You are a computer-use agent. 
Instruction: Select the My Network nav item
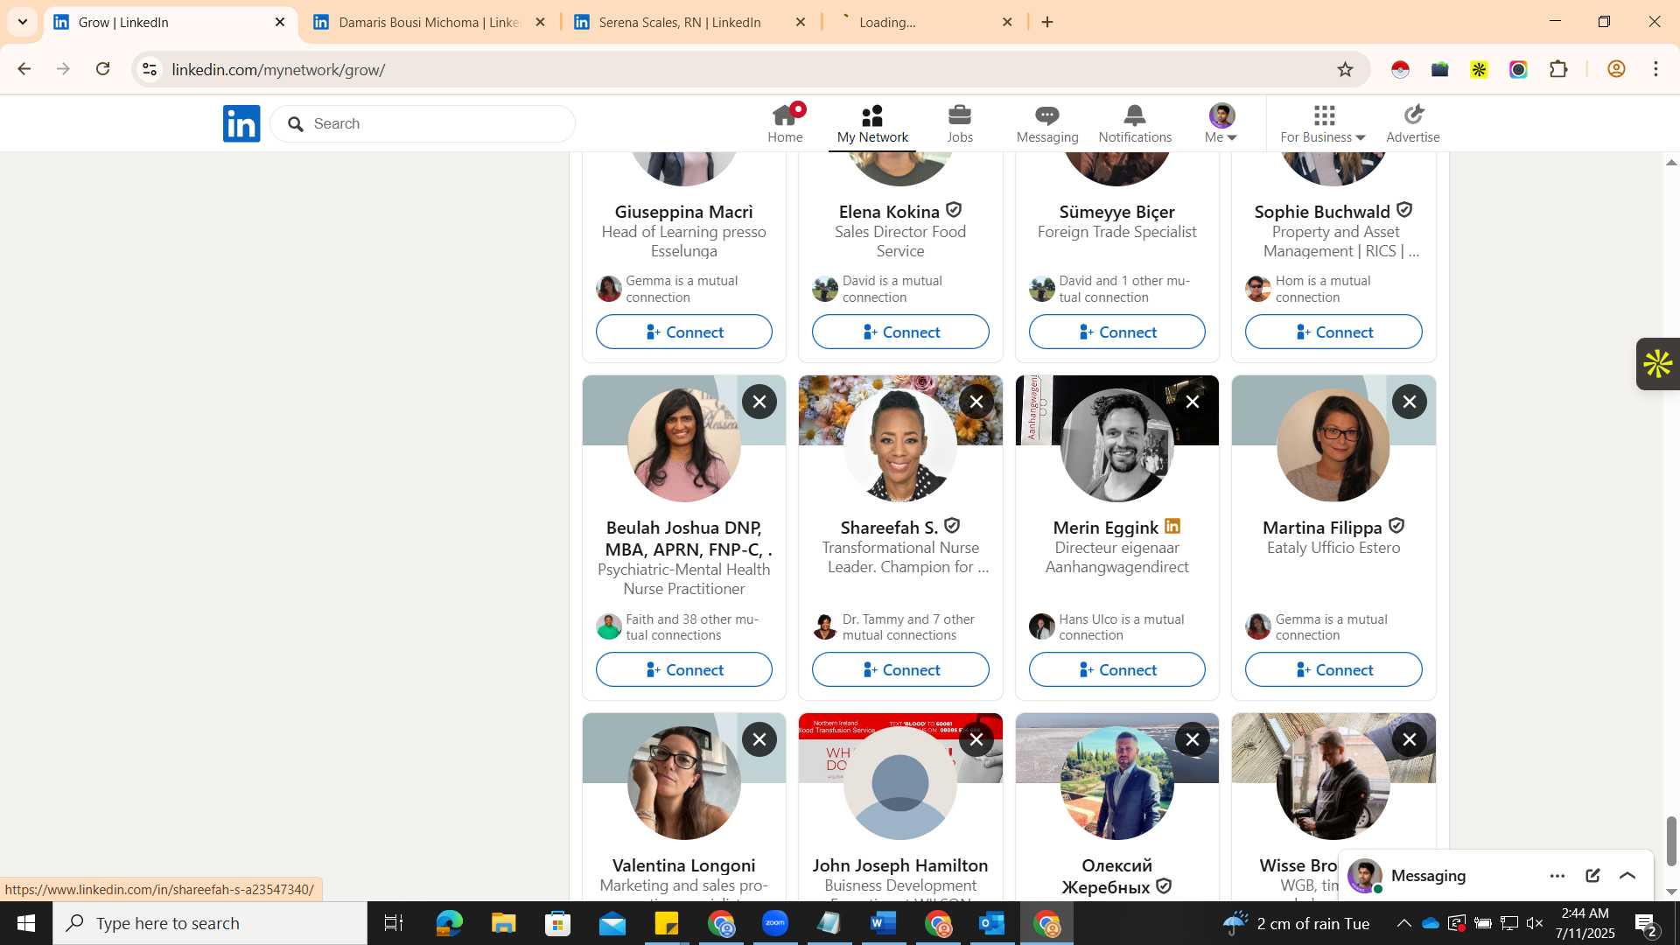click(872, 123)
